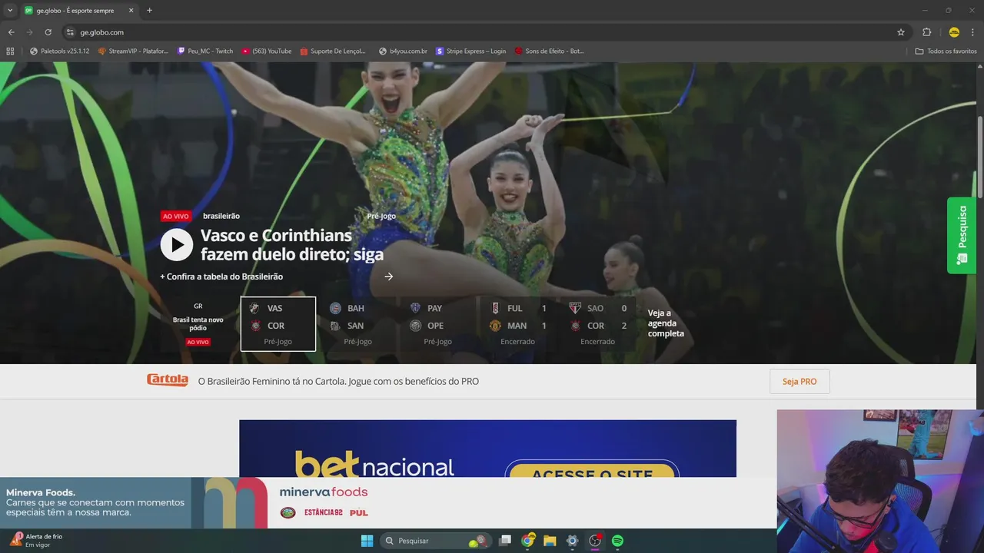The image size is (984, 553).
Task: Open the Vasco e Corinthians headline
Action: (x=292, y=245)
